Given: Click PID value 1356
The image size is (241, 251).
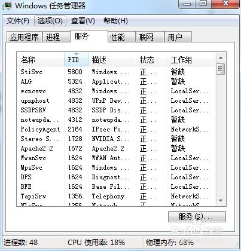Looking at the screenshot, I should click(75, 196).
